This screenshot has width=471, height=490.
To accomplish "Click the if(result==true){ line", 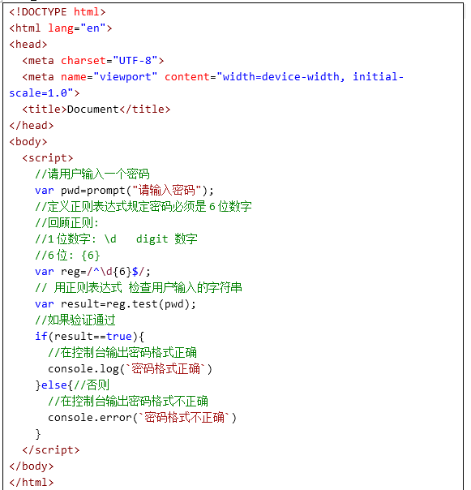I will (x=90, y=337).
